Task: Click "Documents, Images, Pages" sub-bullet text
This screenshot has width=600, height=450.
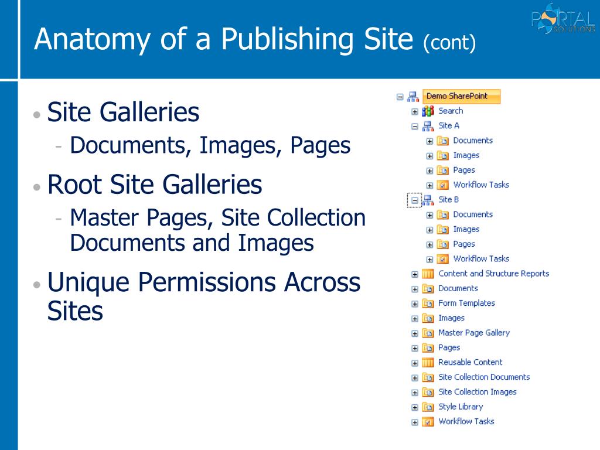Action: [210, 145]
